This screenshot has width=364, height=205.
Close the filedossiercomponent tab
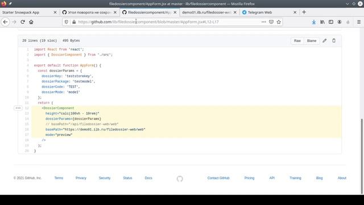pyautogui.click(x=175, y=13)
